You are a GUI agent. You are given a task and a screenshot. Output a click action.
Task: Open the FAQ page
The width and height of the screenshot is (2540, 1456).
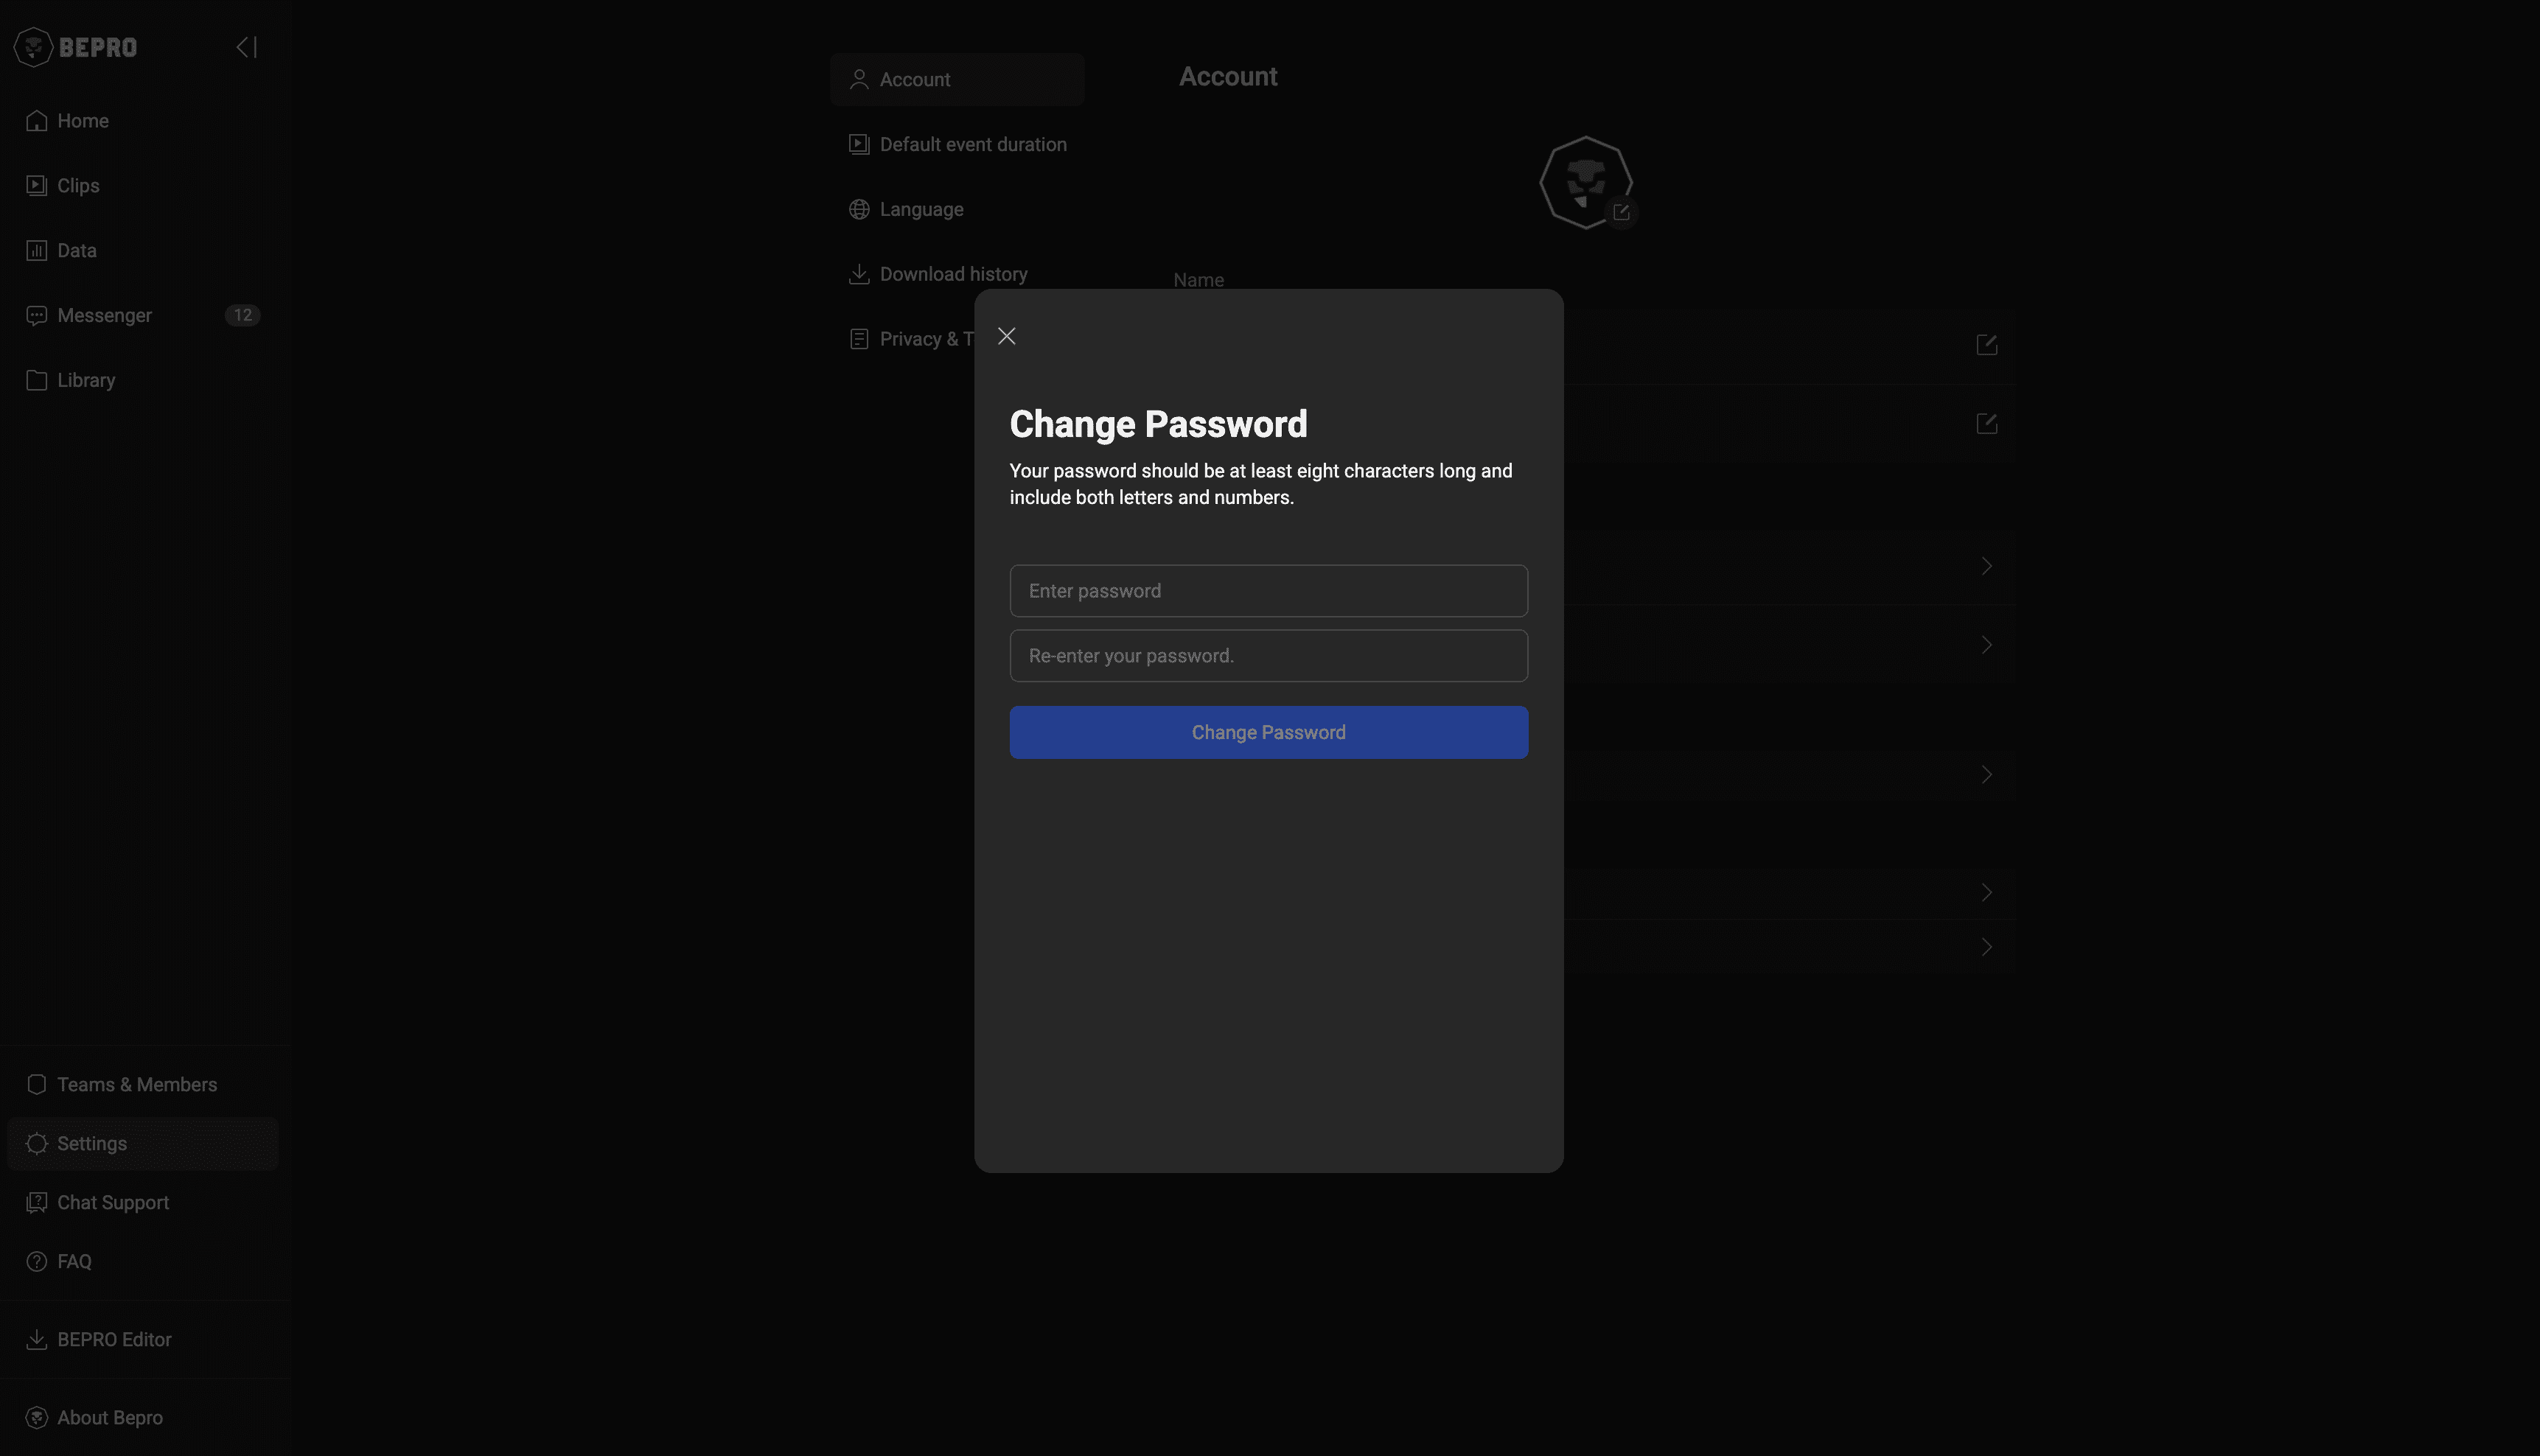click(74, 1262)
